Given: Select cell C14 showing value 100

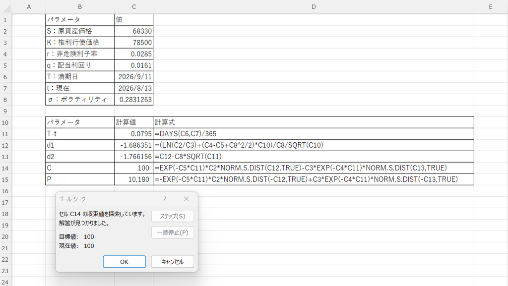Looking at the screenshot, I should 134,168.
